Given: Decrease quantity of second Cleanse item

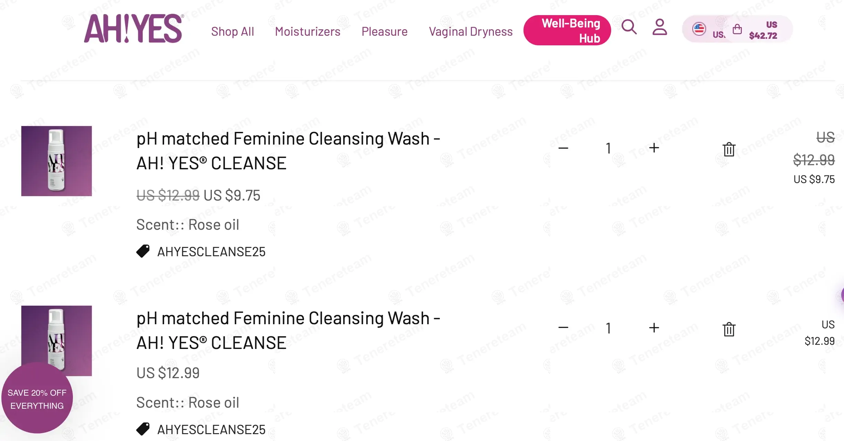Looking at the screenshot, I should pyautogui.click(x=563, y=328).
